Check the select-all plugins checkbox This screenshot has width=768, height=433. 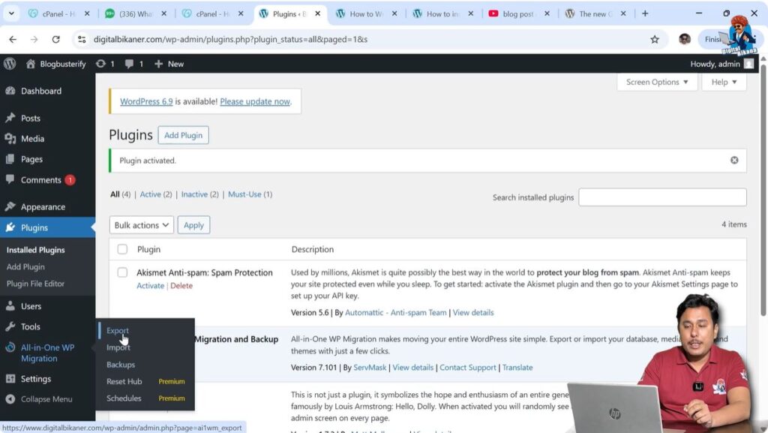122,249
